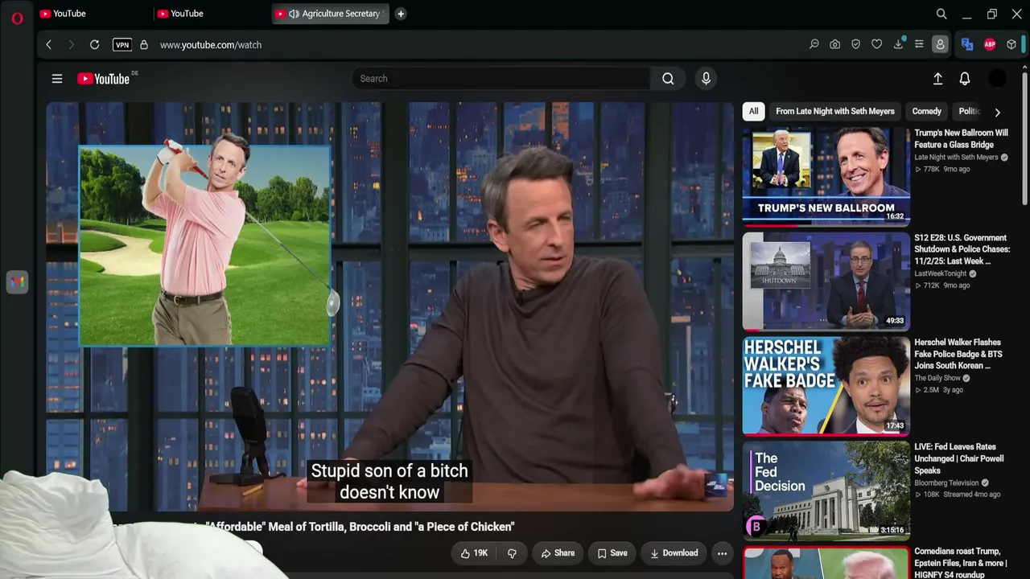Open the Opera sidebar messenger icon
Viewport: 1030px width, 579px height.
[x=17, y=281]
